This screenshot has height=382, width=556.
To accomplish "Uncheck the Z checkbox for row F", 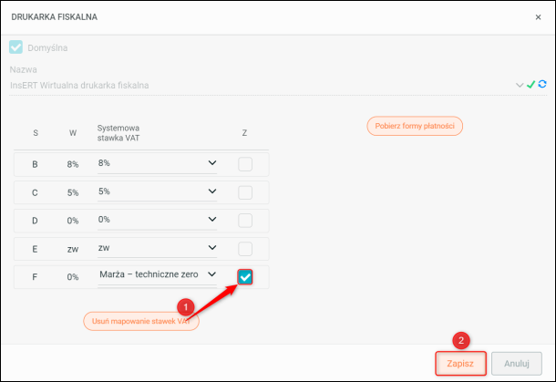I will [x=244, y=276].
